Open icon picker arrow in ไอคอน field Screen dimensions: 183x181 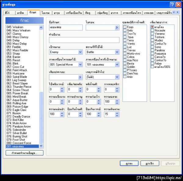coord(117,27)
